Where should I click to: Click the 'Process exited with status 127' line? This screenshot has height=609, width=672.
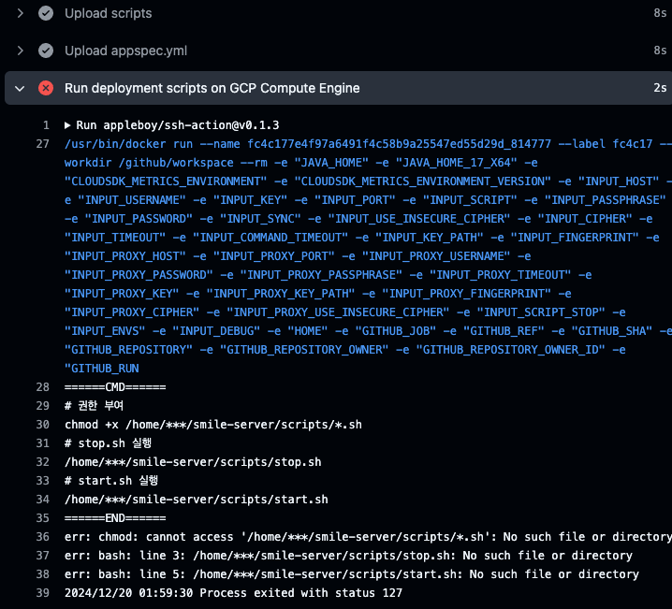234,593
